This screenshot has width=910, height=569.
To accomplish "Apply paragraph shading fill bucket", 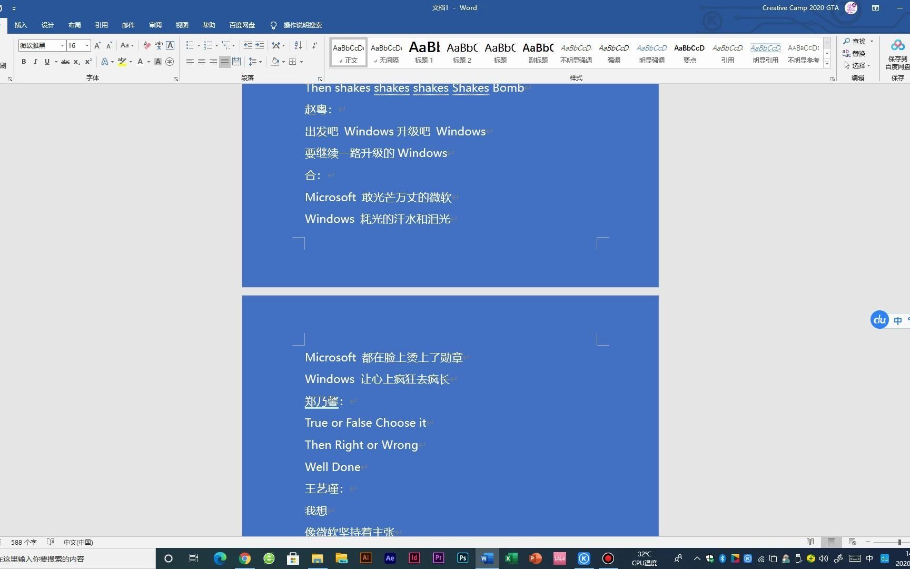I will [x=275, y=62].
